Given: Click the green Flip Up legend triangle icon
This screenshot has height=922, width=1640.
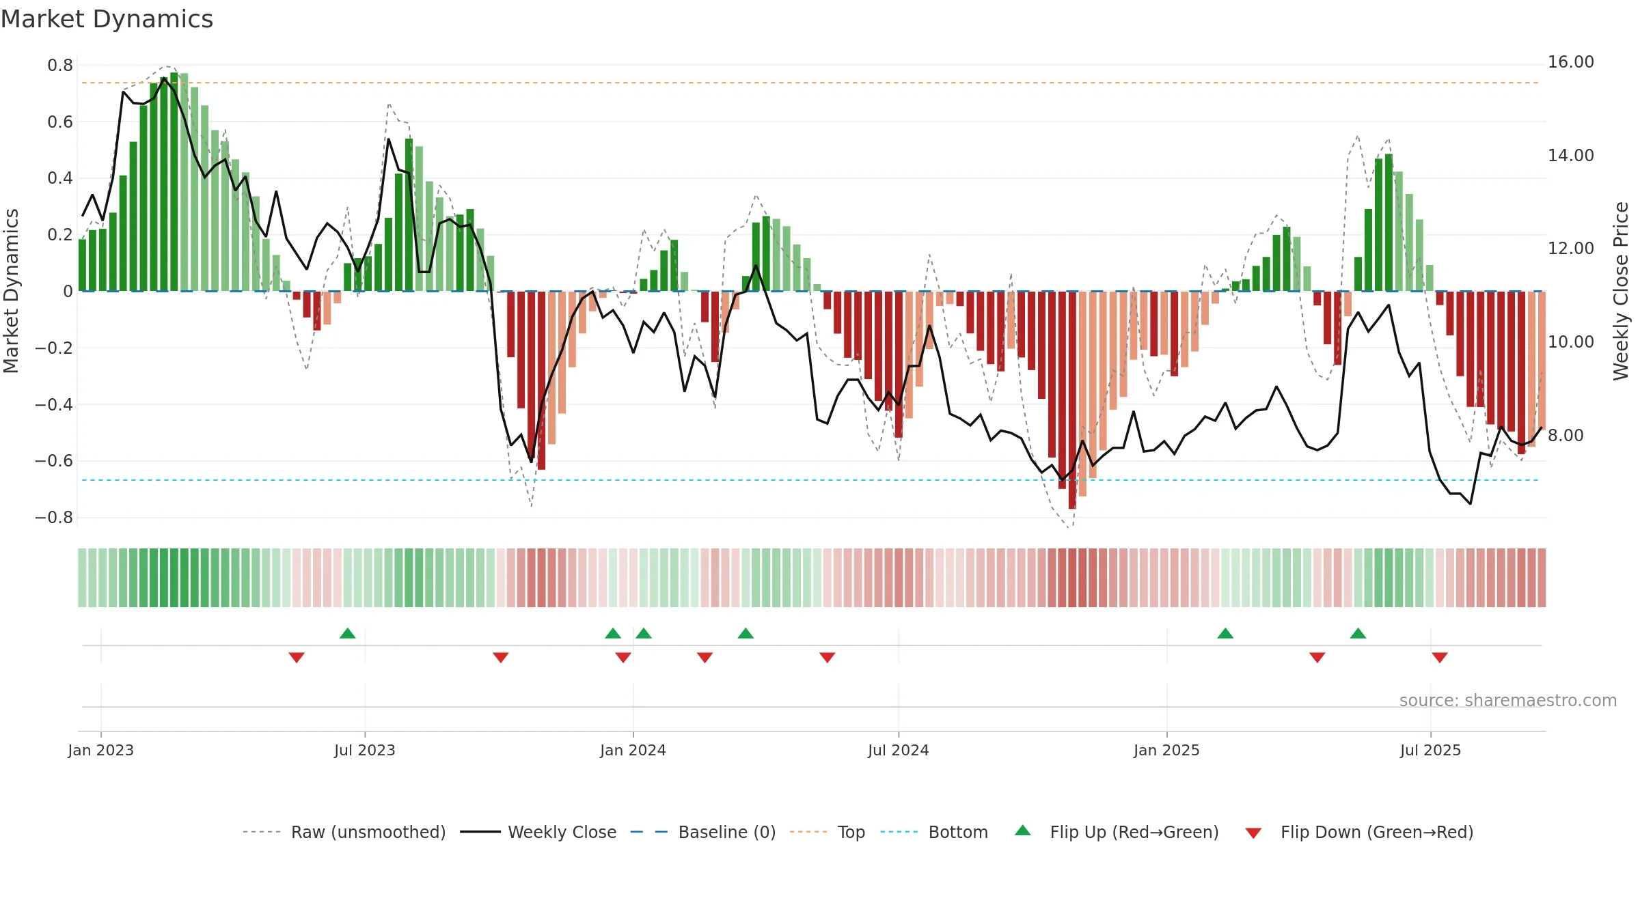Looking at the screenshot, I should tap(1023, 830).
